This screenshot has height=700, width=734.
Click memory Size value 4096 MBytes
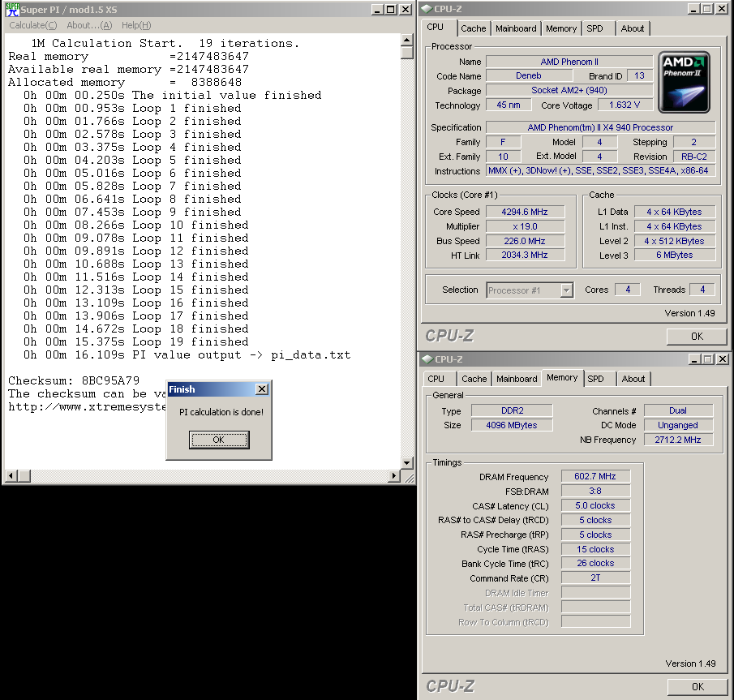[512, 425]
